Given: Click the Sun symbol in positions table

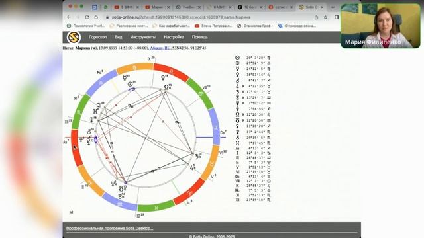Looking at the screenshot, I should [x=237, y=58].
